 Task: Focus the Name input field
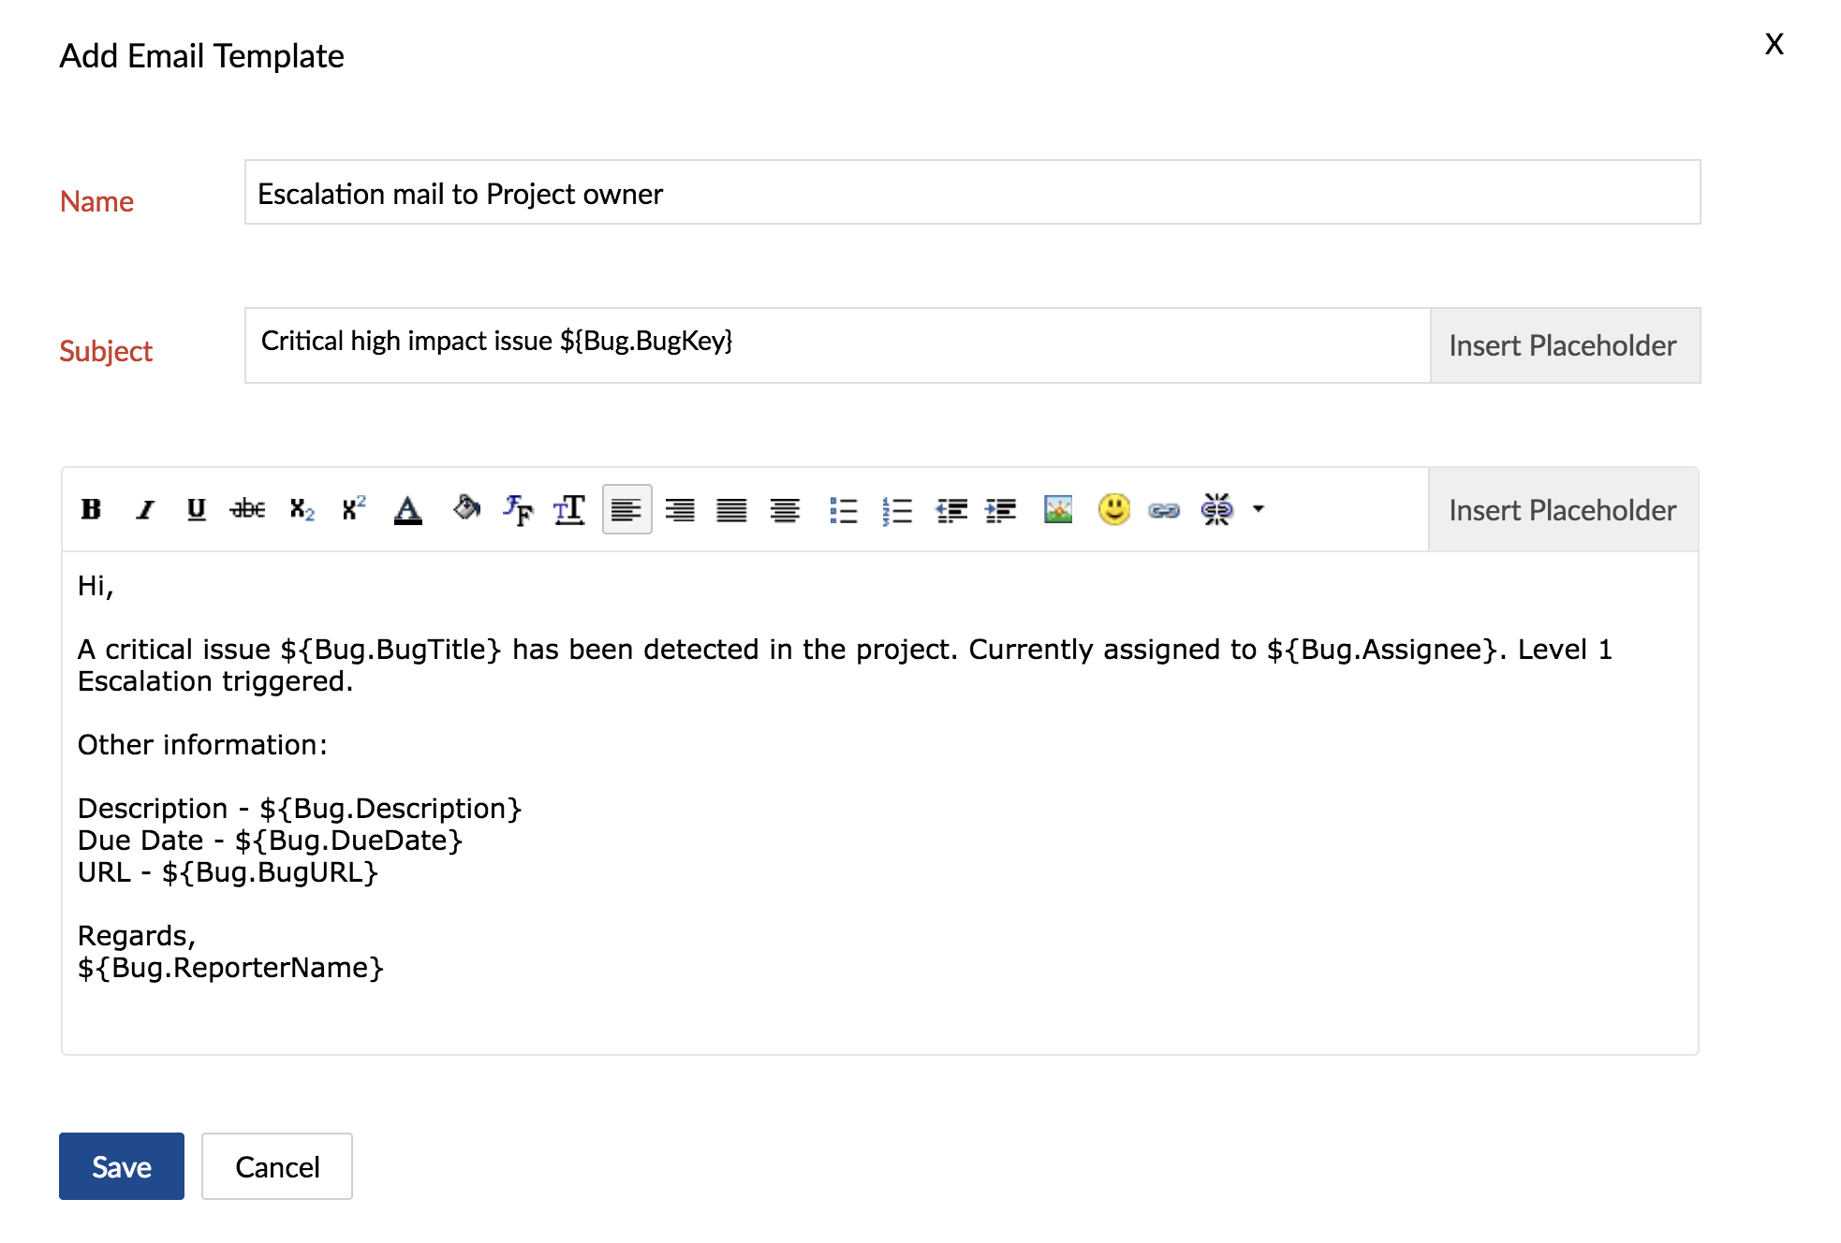point(972,192)
